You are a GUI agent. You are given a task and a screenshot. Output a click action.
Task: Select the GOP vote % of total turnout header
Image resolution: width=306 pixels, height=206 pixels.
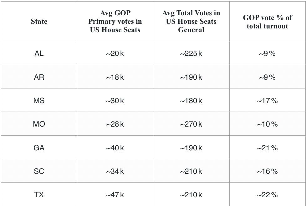(x=268, y=21)
